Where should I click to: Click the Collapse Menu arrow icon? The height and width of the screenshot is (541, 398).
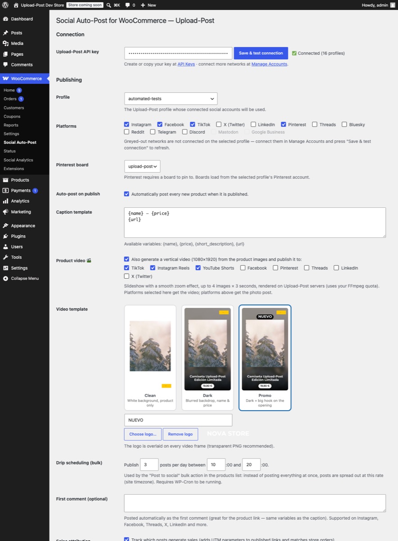coord(5,278)
